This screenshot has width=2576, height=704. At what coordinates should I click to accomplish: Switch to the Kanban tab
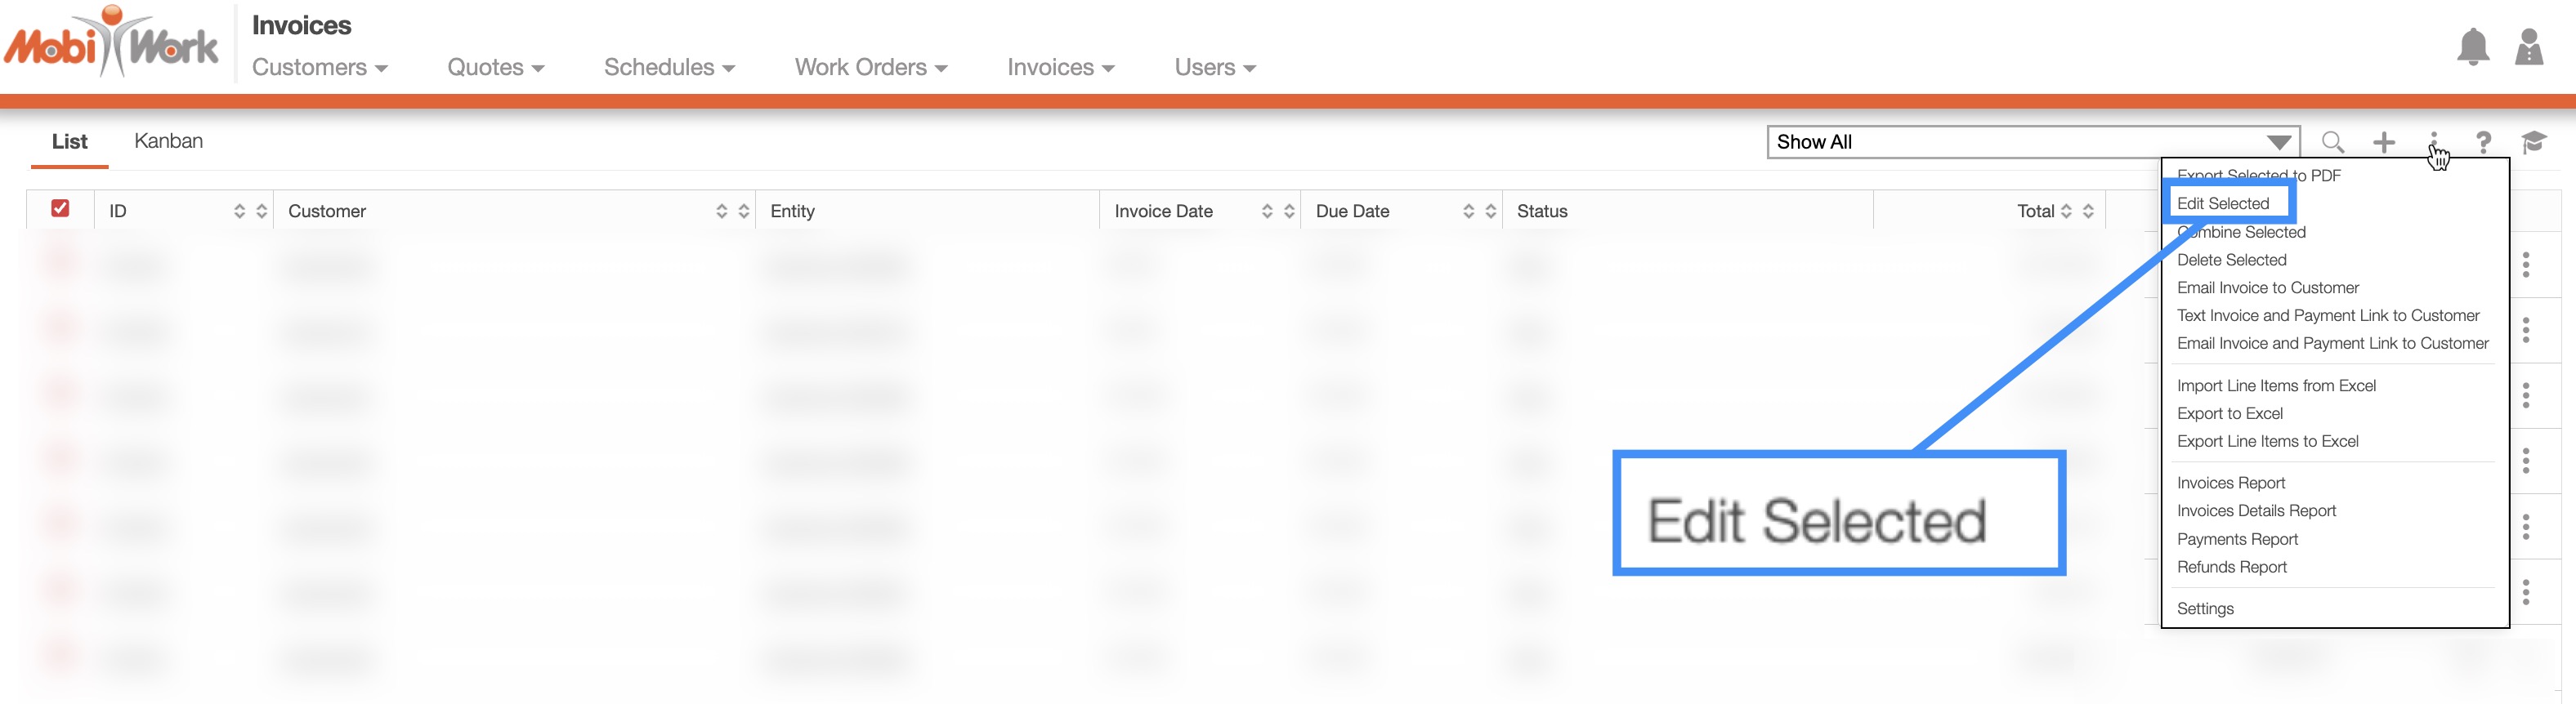click(168, 141)
